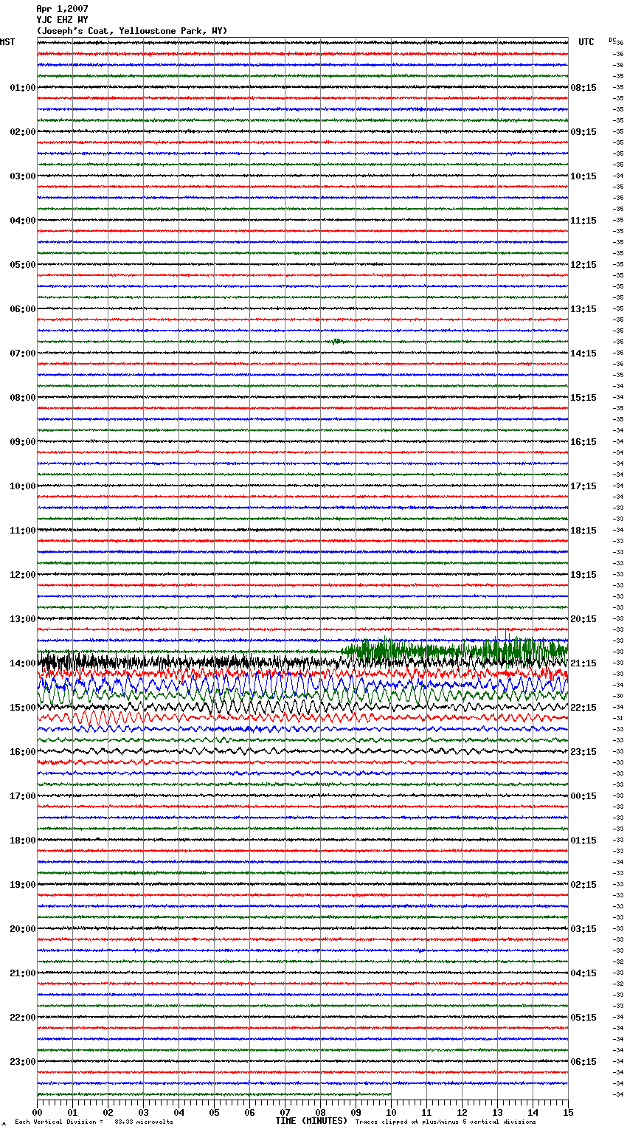The width and height of the screenshot is (627, 1132).
Task: Select the 22:15 UTC time label
Action: [583, 708]
